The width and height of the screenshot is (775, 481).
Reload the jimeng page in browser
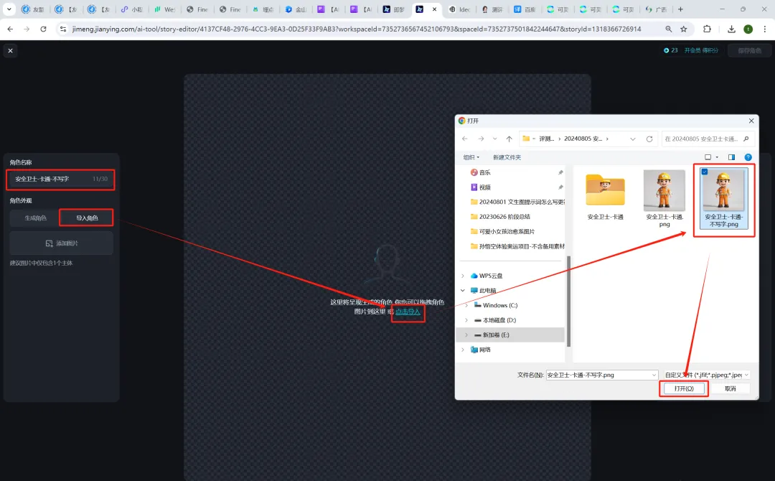[x=43, y=29]
